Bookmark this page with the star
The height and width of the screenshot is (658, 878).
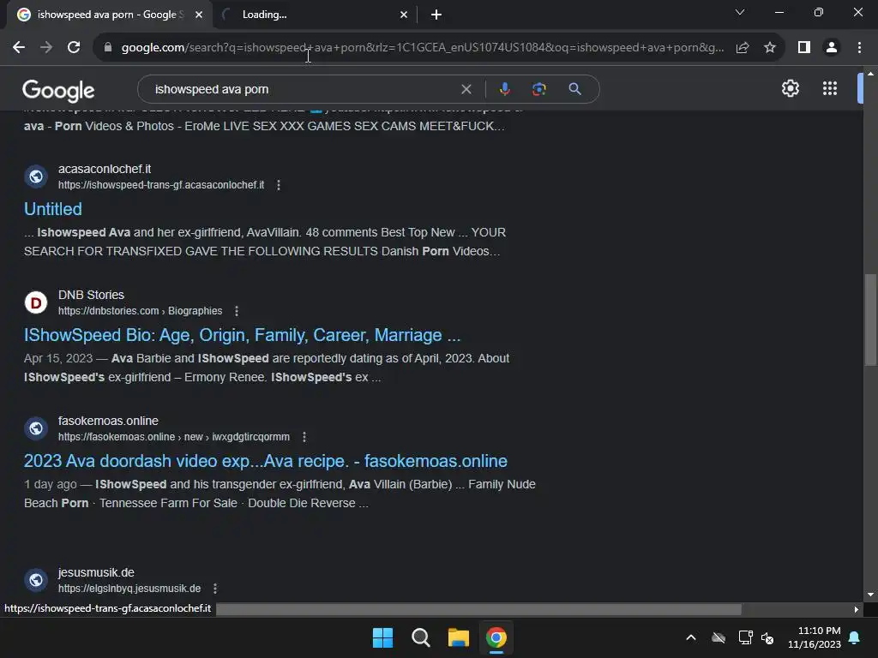(x=770, y=48)
